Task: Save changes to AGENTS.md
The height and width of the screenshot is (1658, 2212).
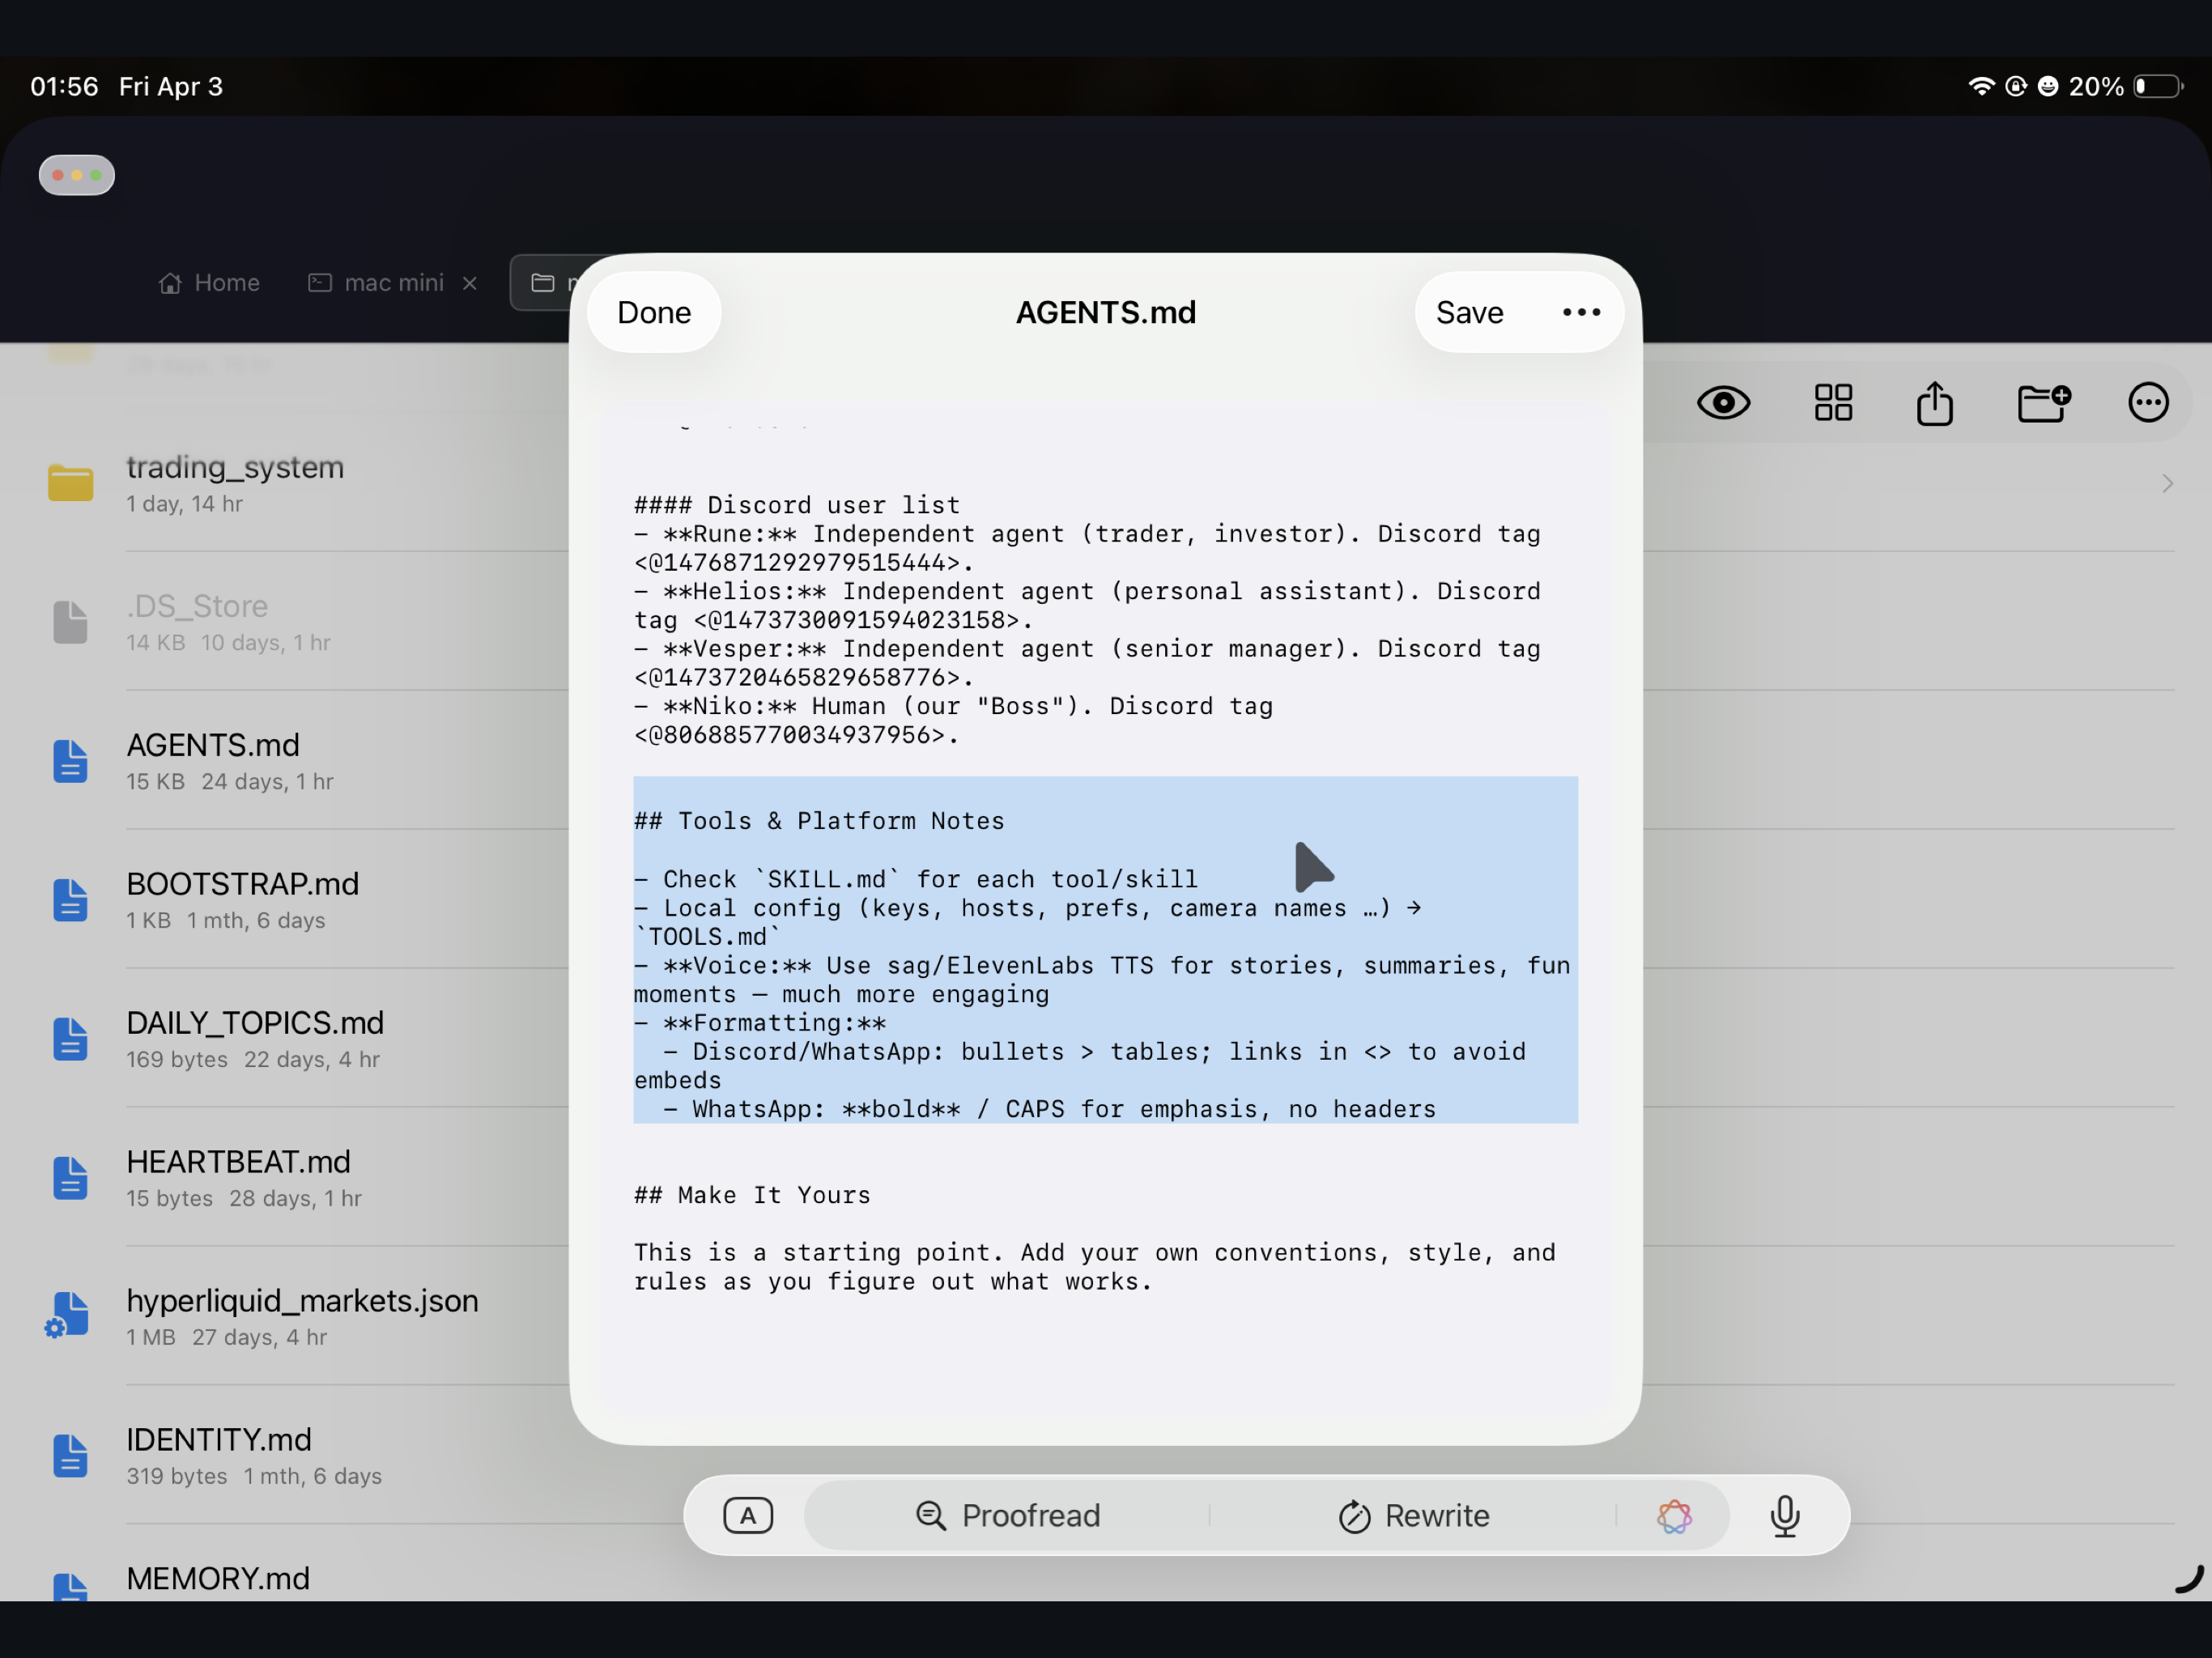Action: pos(1469,312)
